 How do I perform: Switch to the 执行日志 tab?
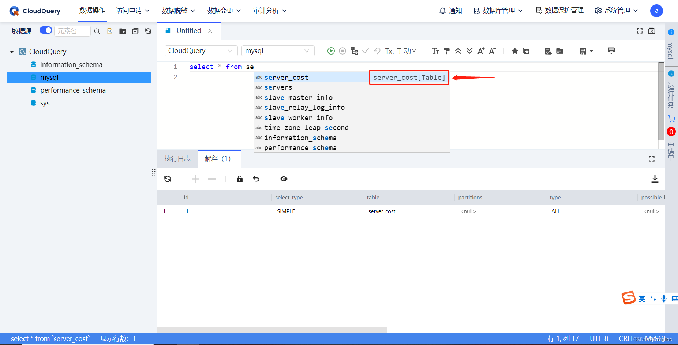click(177, 159)
